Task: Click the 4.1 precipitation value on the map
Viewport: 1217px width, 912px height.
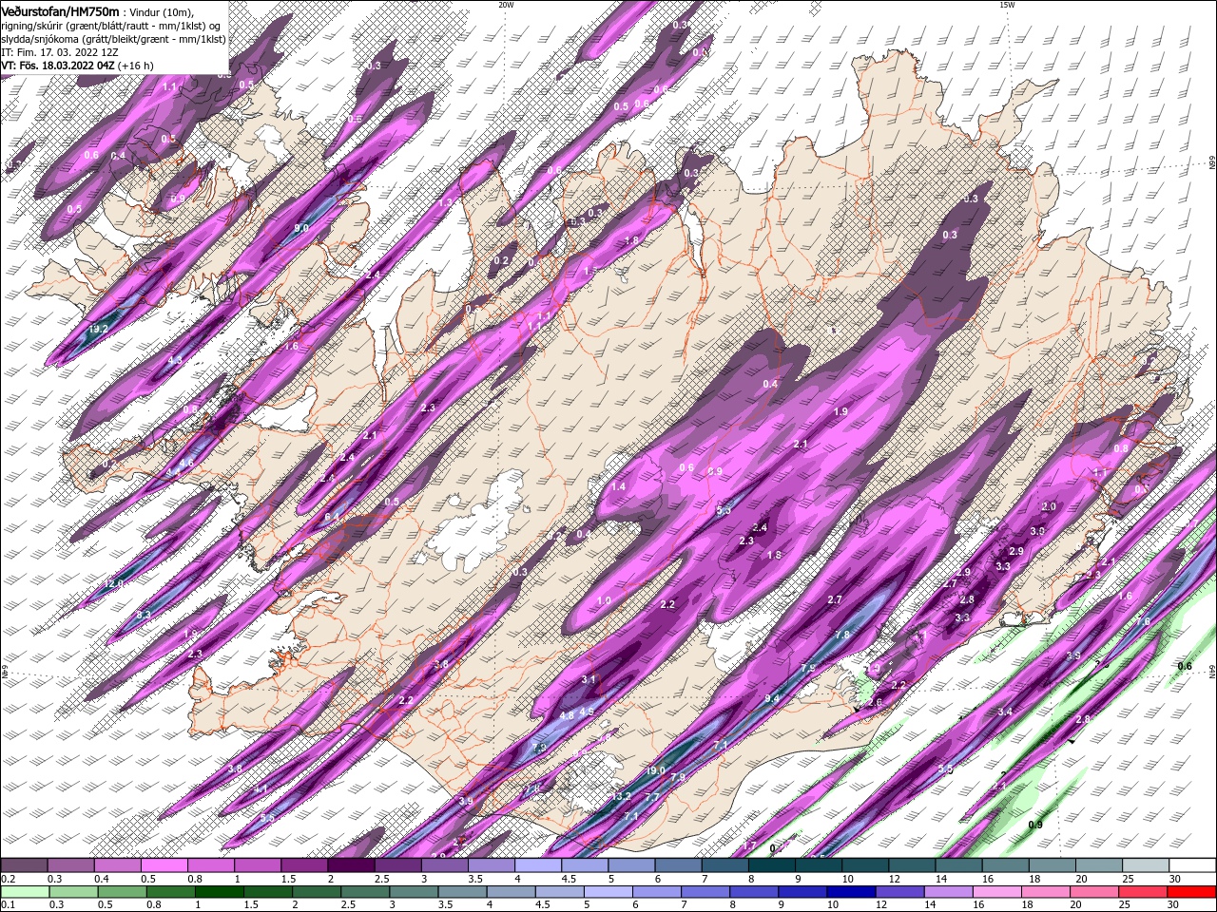Action: [261, 789]
